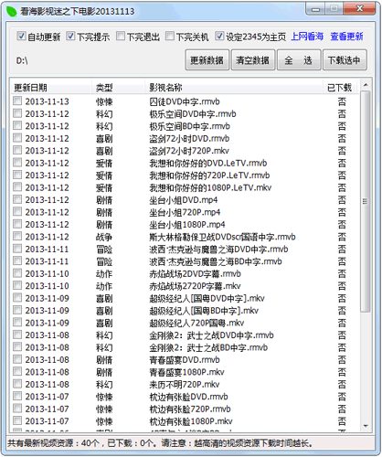
Task: Check the box for 我想和你好好的720P.LeTV.rmvb
Action: tap(17, 175)
